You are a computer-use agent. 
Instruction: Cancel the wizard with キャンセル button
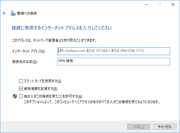[x=165, y=127]
